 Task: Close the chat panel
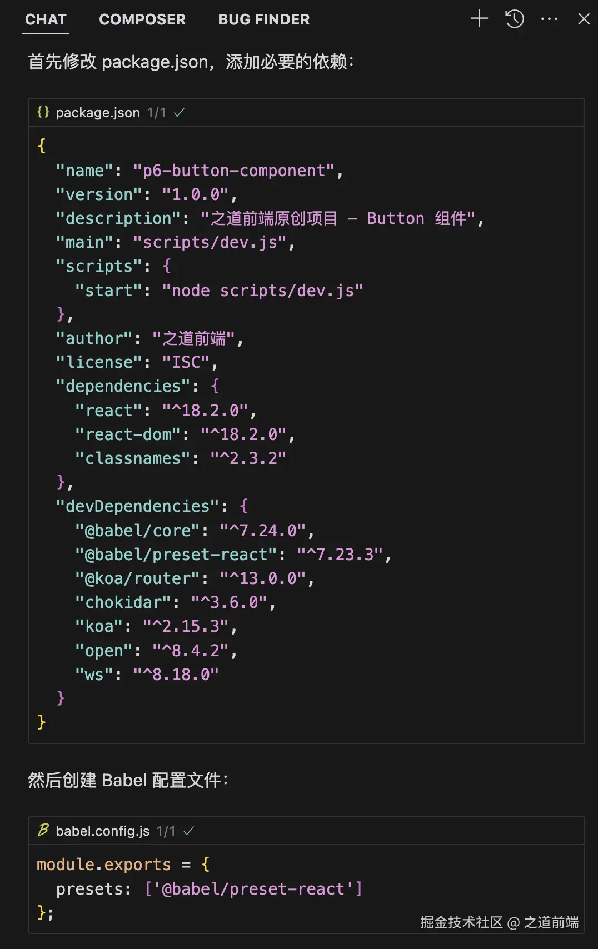click(x=584, y=19)
